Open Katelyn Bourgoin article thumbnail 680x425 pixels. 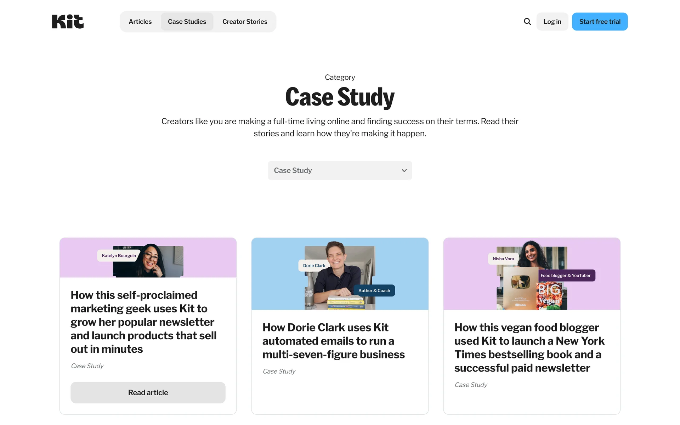(148, 257)
